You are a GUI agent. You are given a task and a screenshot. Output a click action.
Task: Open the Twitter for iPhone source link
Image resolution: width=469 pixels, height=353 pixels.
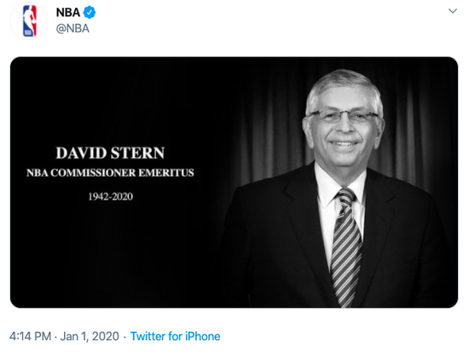(176, 336)
